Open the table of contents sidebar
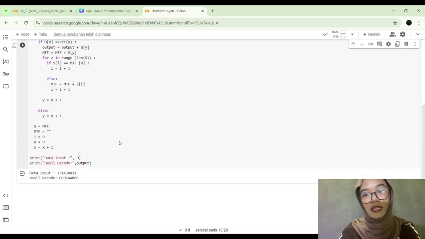 click(x=6, y=37)
